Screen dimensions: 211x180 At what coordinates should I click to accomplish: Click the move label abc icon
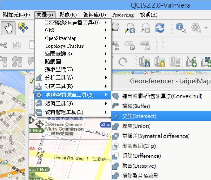[x=115, y=46]
